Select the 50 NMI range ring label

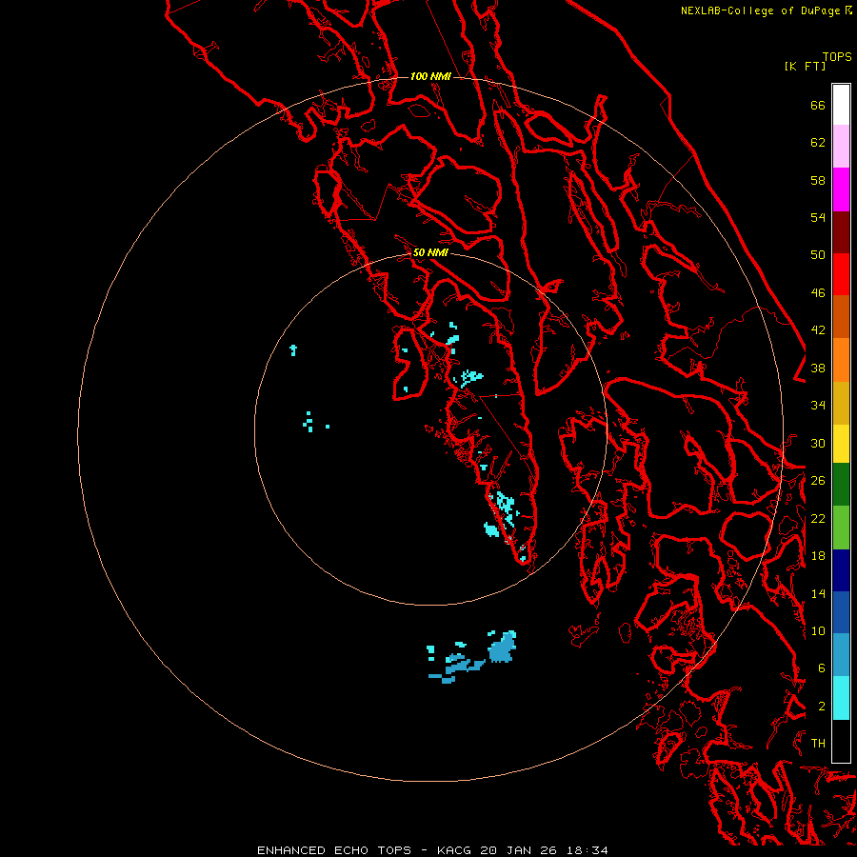point(430,252)
